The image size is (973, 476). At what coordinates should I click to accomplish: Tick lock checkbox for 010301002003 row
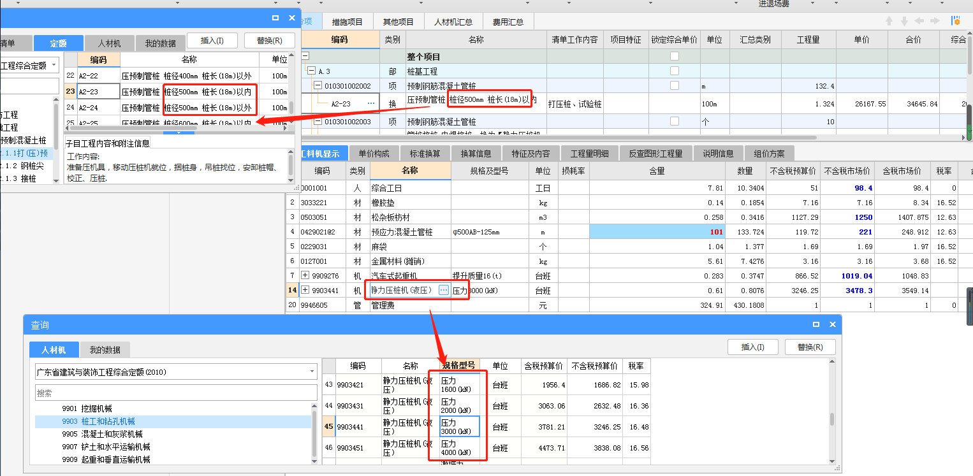675,121
